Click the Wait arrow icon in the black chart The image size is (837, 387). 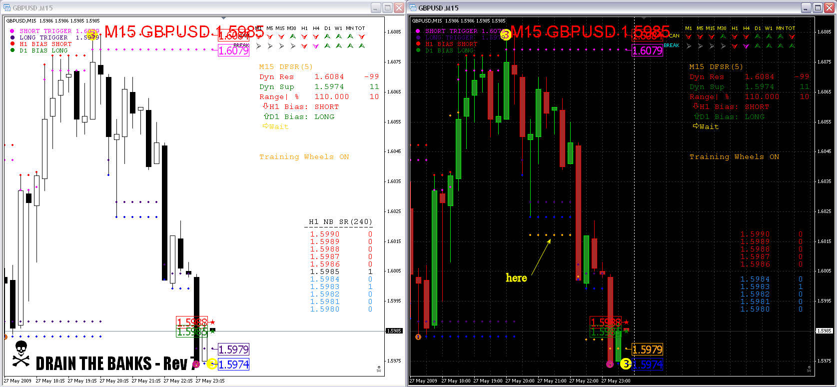tap(696, 126)
